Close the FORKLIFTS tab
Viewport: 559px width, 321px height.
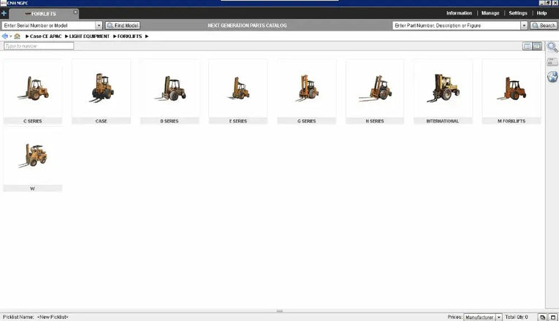[75, 12]
